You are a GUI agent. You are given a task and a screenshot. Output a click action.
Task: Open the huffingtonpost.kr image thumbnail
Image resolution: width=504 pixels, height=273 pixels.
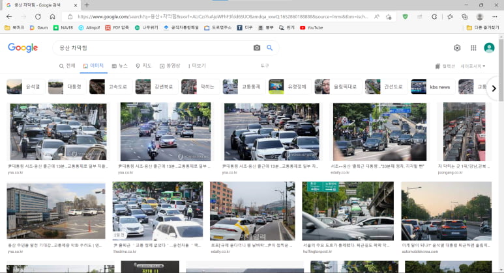click(348, 211)
